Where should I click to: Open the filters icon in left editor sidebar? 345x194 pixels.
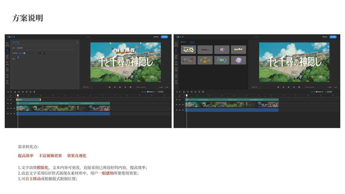(x=7, y=69)
